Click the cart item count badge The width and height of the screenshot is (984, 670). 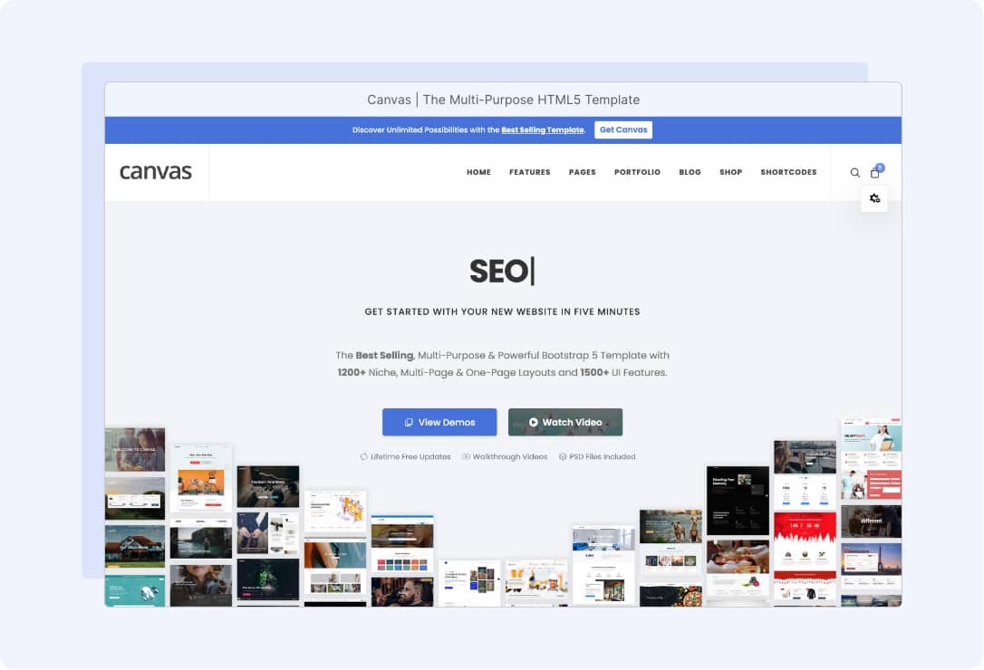(880, 167)
